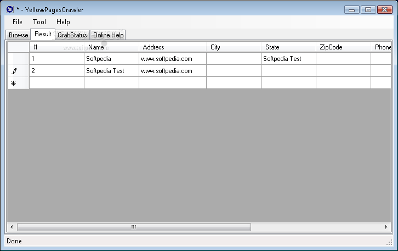
Task: Maximize the YellowPagesCrawler window
Action: (368, 10)
